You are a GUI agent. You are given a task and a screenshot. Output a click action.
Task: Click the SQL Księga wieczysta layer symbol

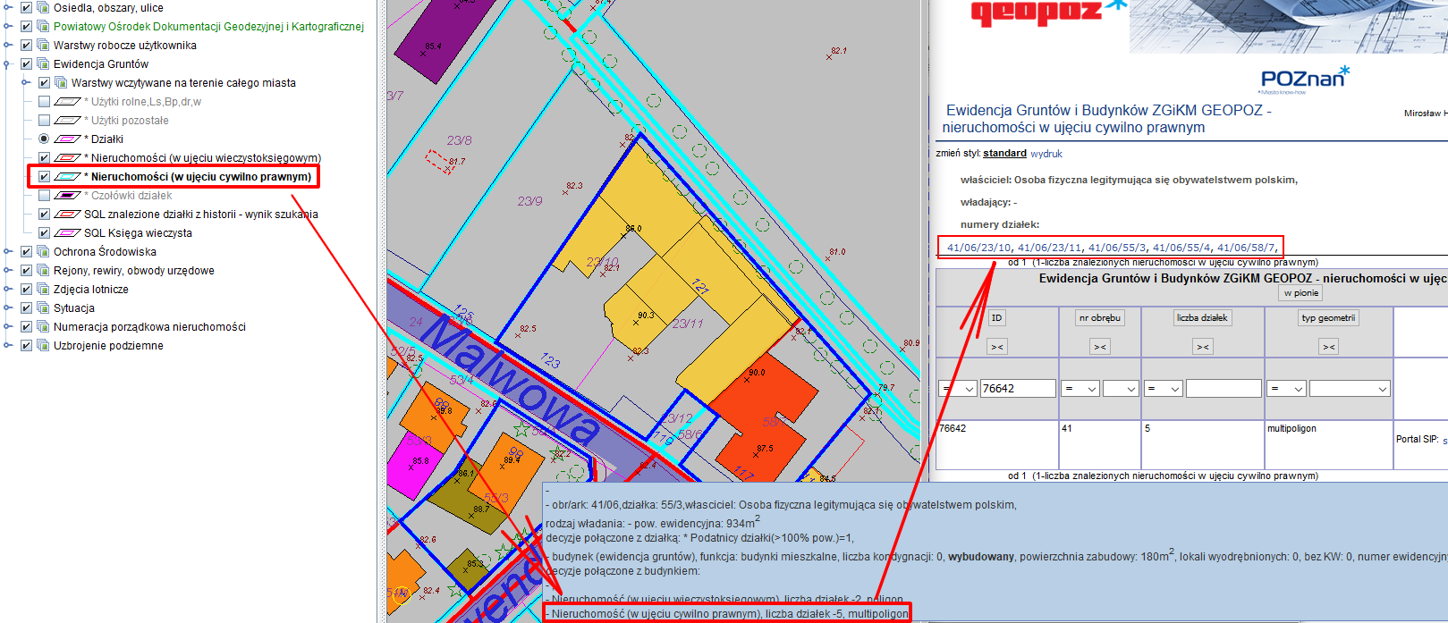coord(68,233)
